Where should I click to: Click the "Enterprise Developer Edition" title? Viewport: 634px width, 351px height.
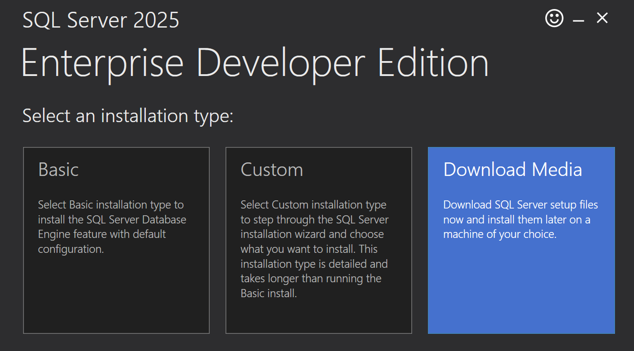click(x=255, y=63)
